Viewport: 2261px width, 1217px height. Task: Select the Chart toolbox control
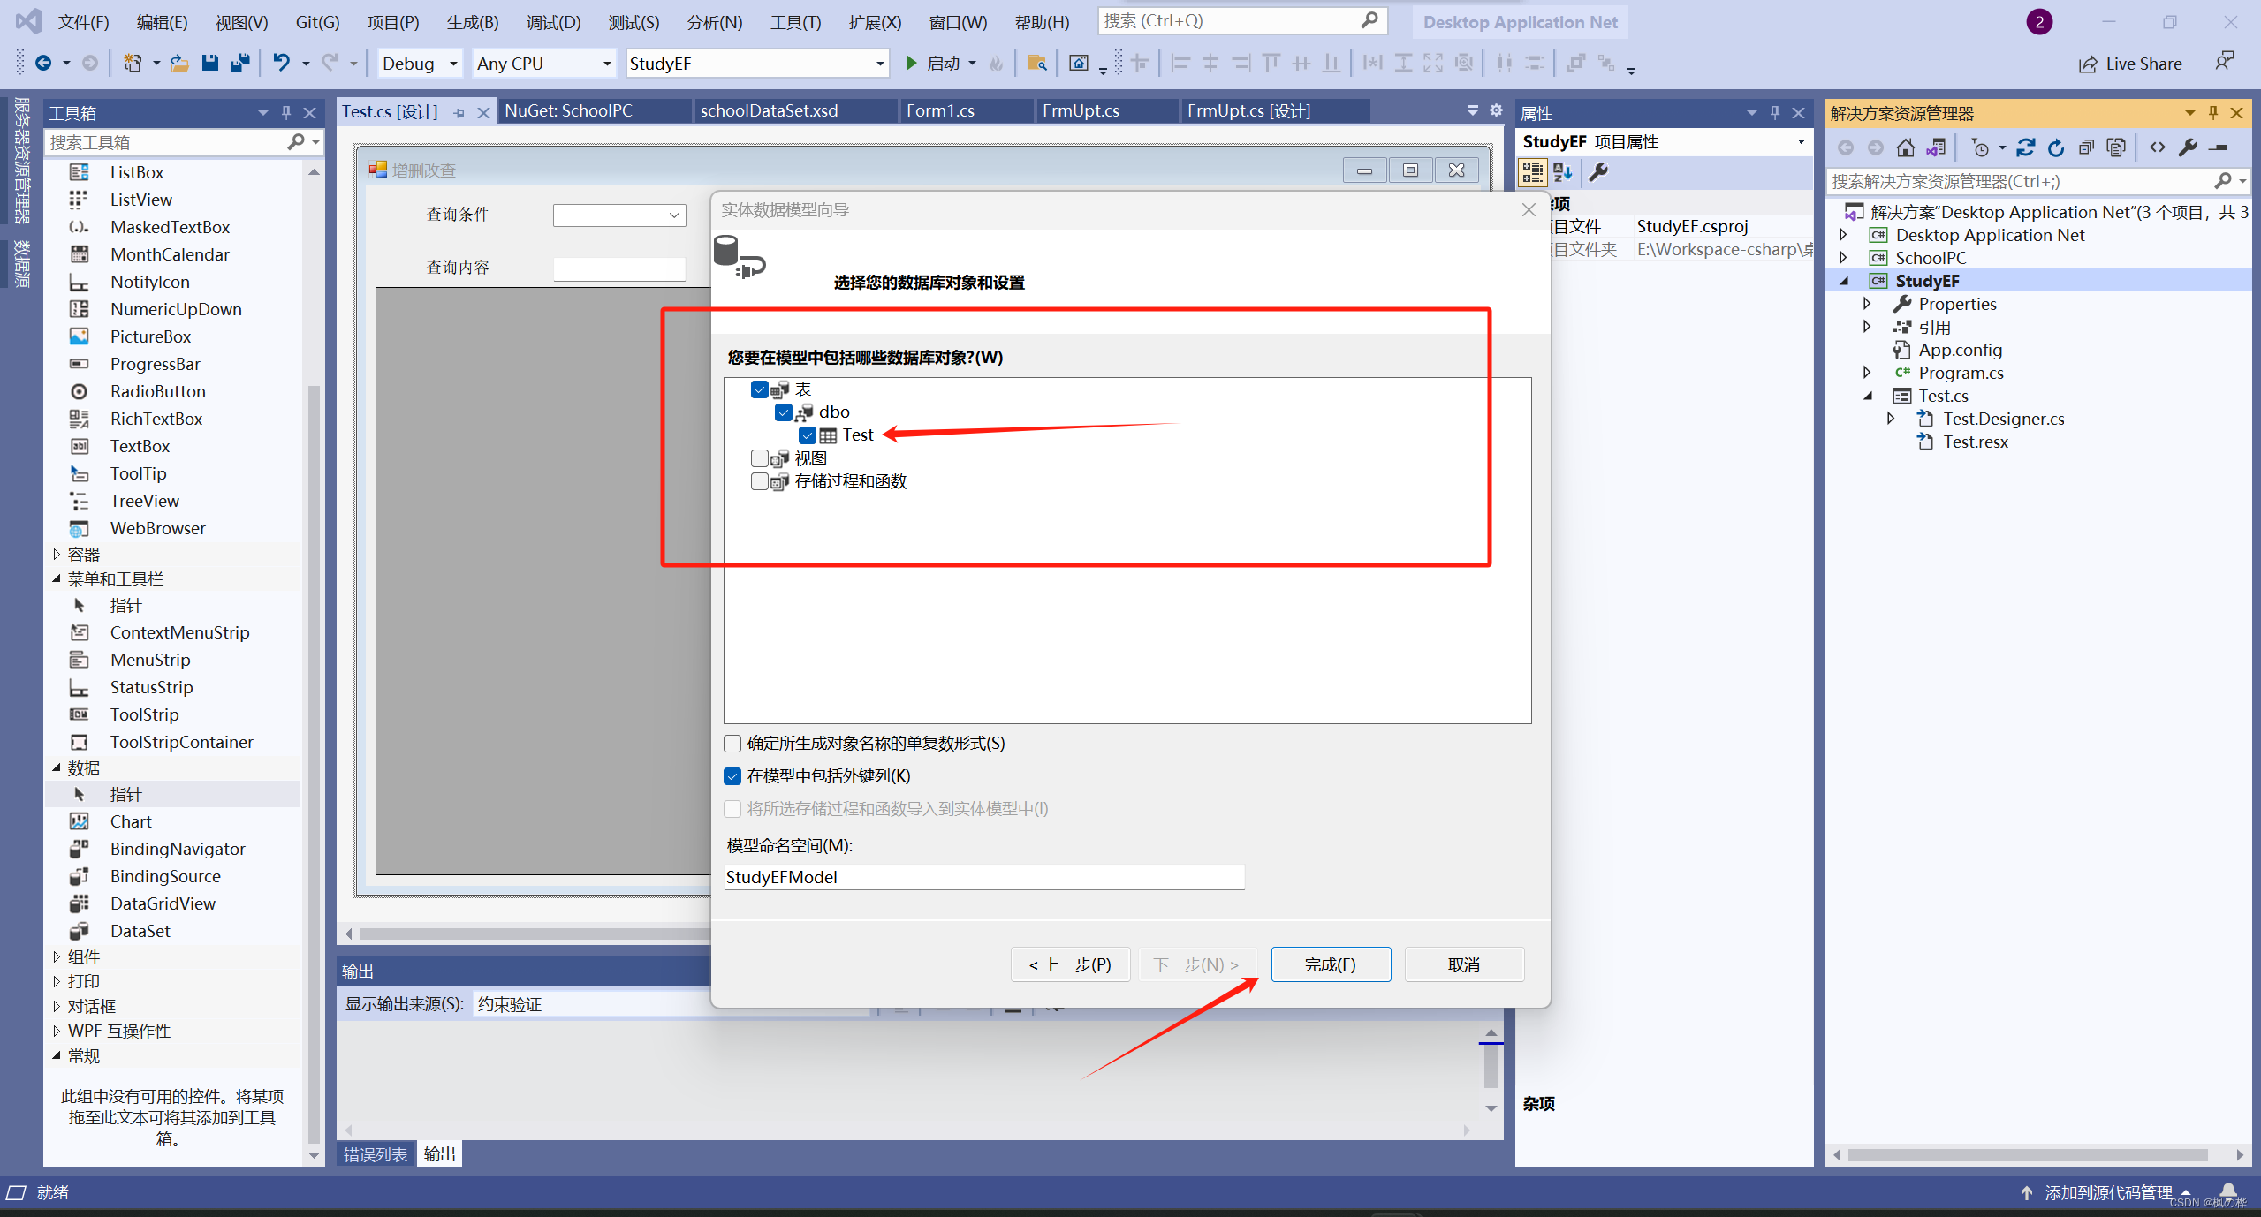(131, 821)
